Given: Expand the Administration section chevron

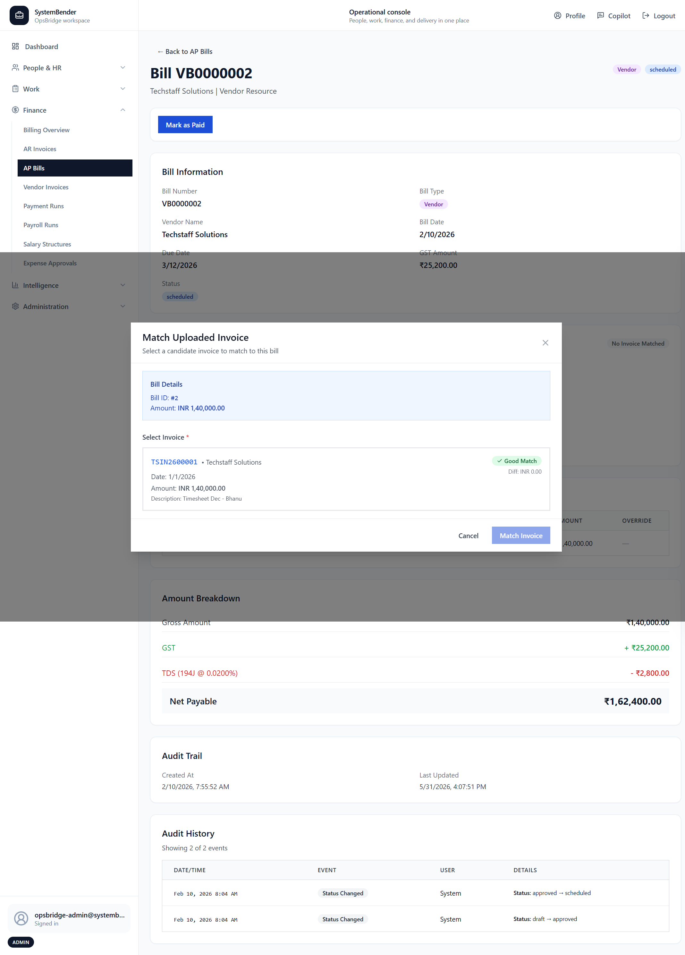Looking at the screenshot, I should click(123, 306).
